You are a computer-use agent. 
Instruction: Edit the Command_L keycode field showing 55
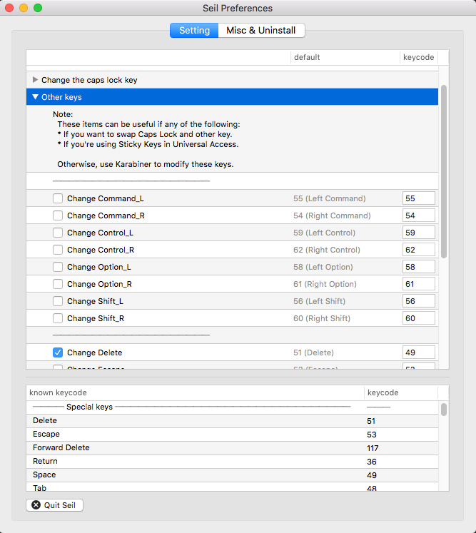point(418,198)
